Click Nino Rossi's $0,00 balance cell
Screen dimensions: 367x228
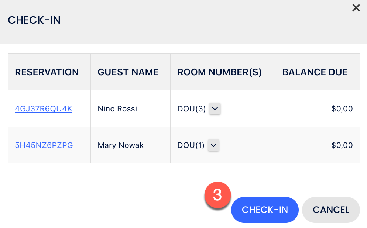[342, 109]
